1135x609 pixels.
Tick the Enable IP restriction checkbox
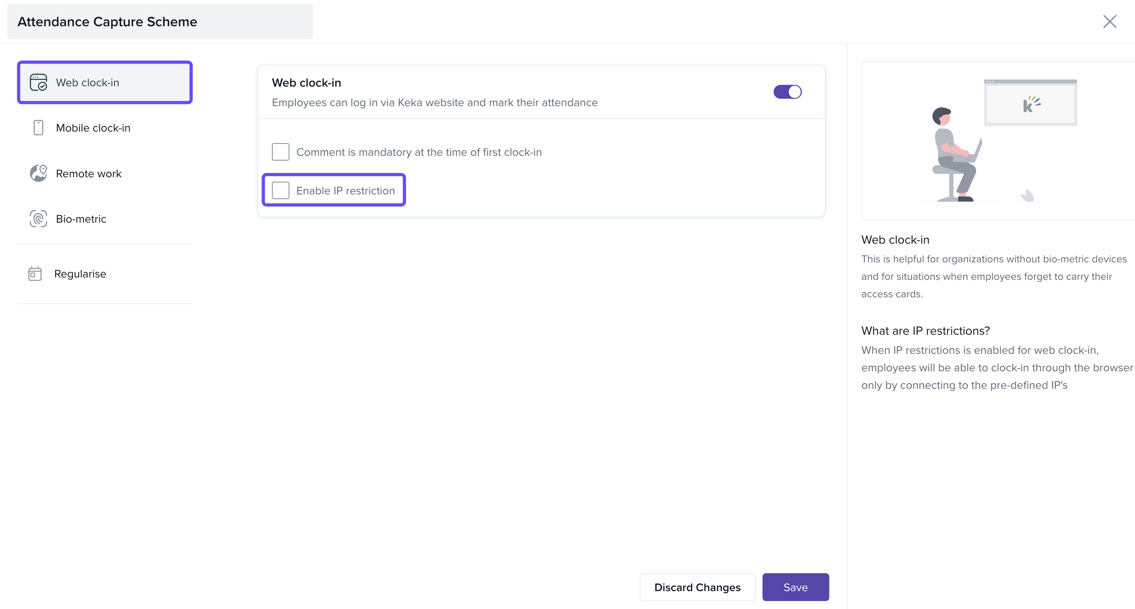281,190
